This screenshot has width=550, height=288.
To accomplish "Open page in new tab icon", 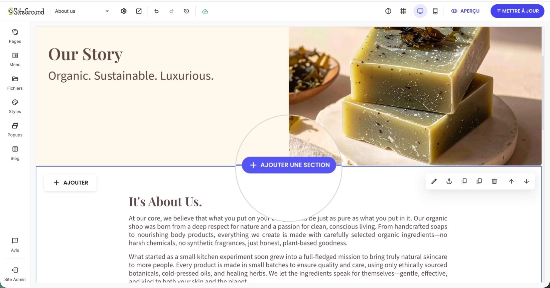I will (x=139, y=11).
